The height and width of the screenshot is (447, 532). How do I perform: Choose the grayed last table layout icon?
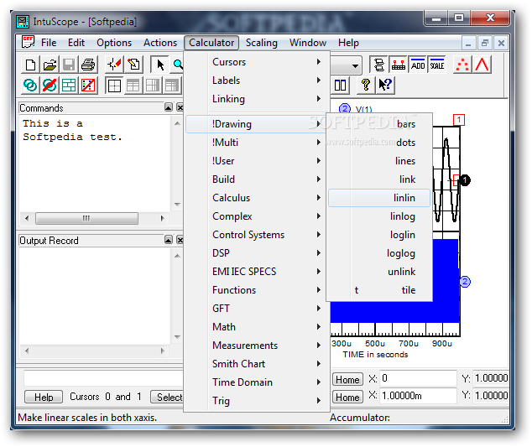(172, 86)
